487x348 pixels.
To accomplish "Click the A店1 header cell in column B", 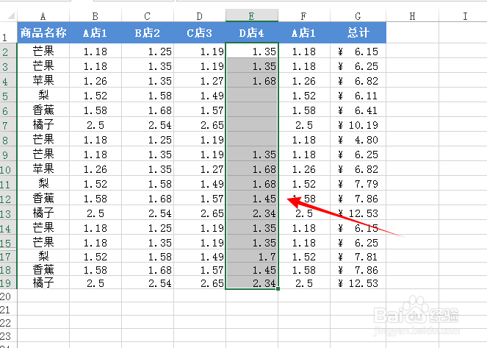I will (x=95, y=32).
